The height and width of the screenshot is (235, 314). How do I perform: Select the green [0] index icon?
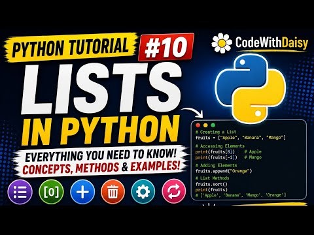(51, 192)
